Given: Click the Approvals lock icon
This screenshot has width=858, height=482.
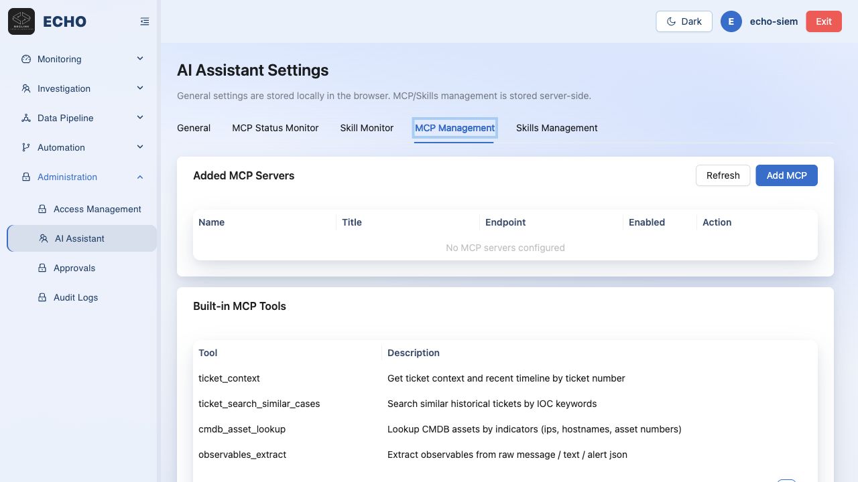Looking at the screenshot, I should click(x=42, y=268).
